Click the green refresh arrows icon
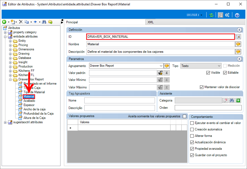Image resolution: width=247 pixels, height=169 pixels. pos(211,15)
